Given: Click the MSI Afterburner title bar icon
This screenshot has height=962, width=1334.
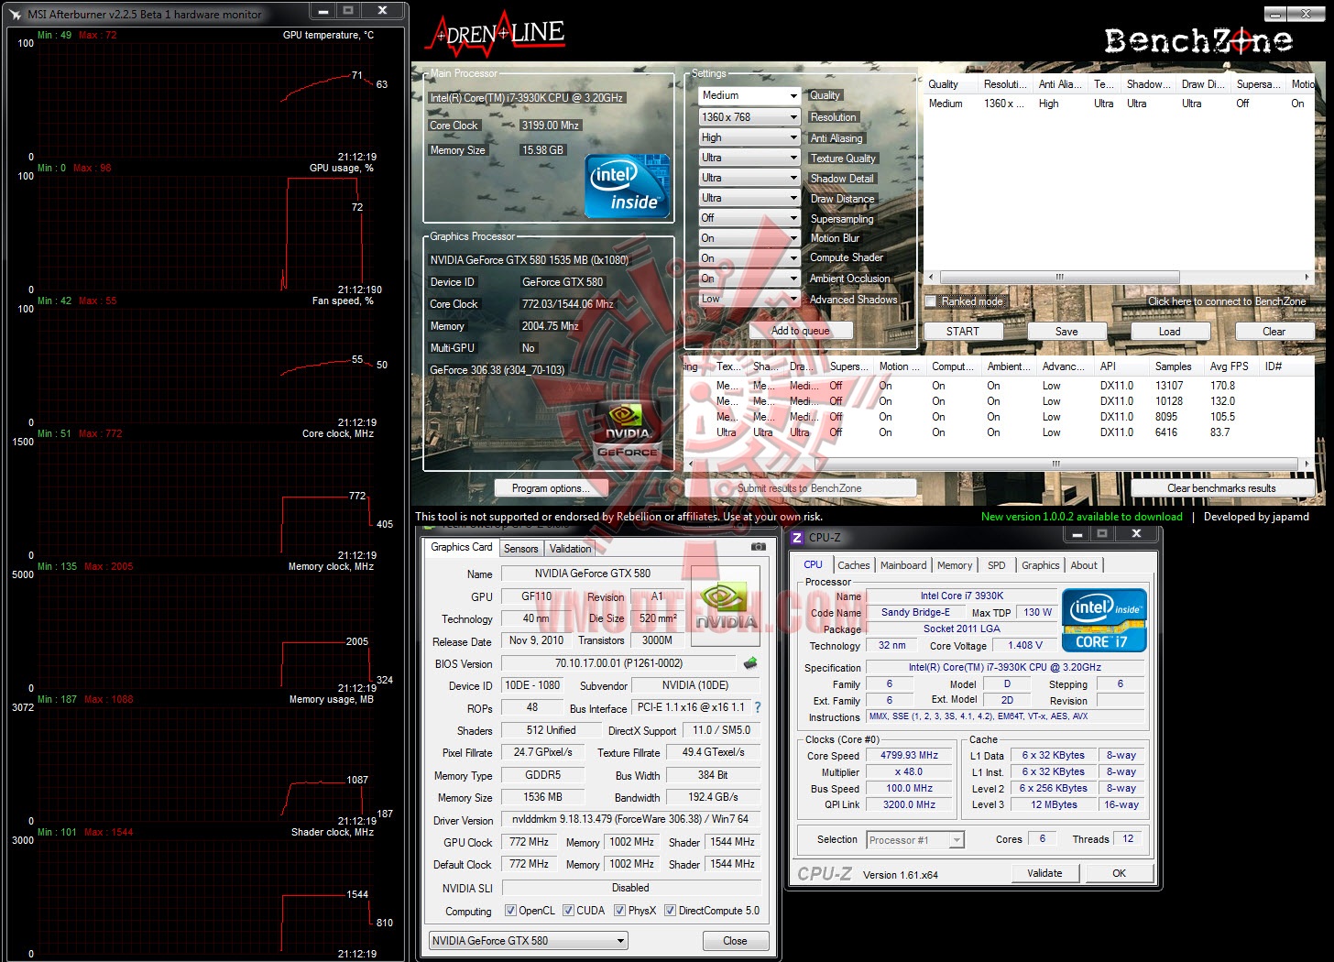Looking at the screenshot, I should click(x=15, y=15).
